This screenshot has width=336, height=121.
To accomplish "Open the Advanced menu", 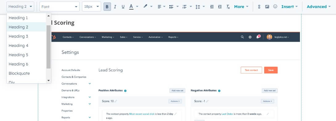I will (319, 7).
